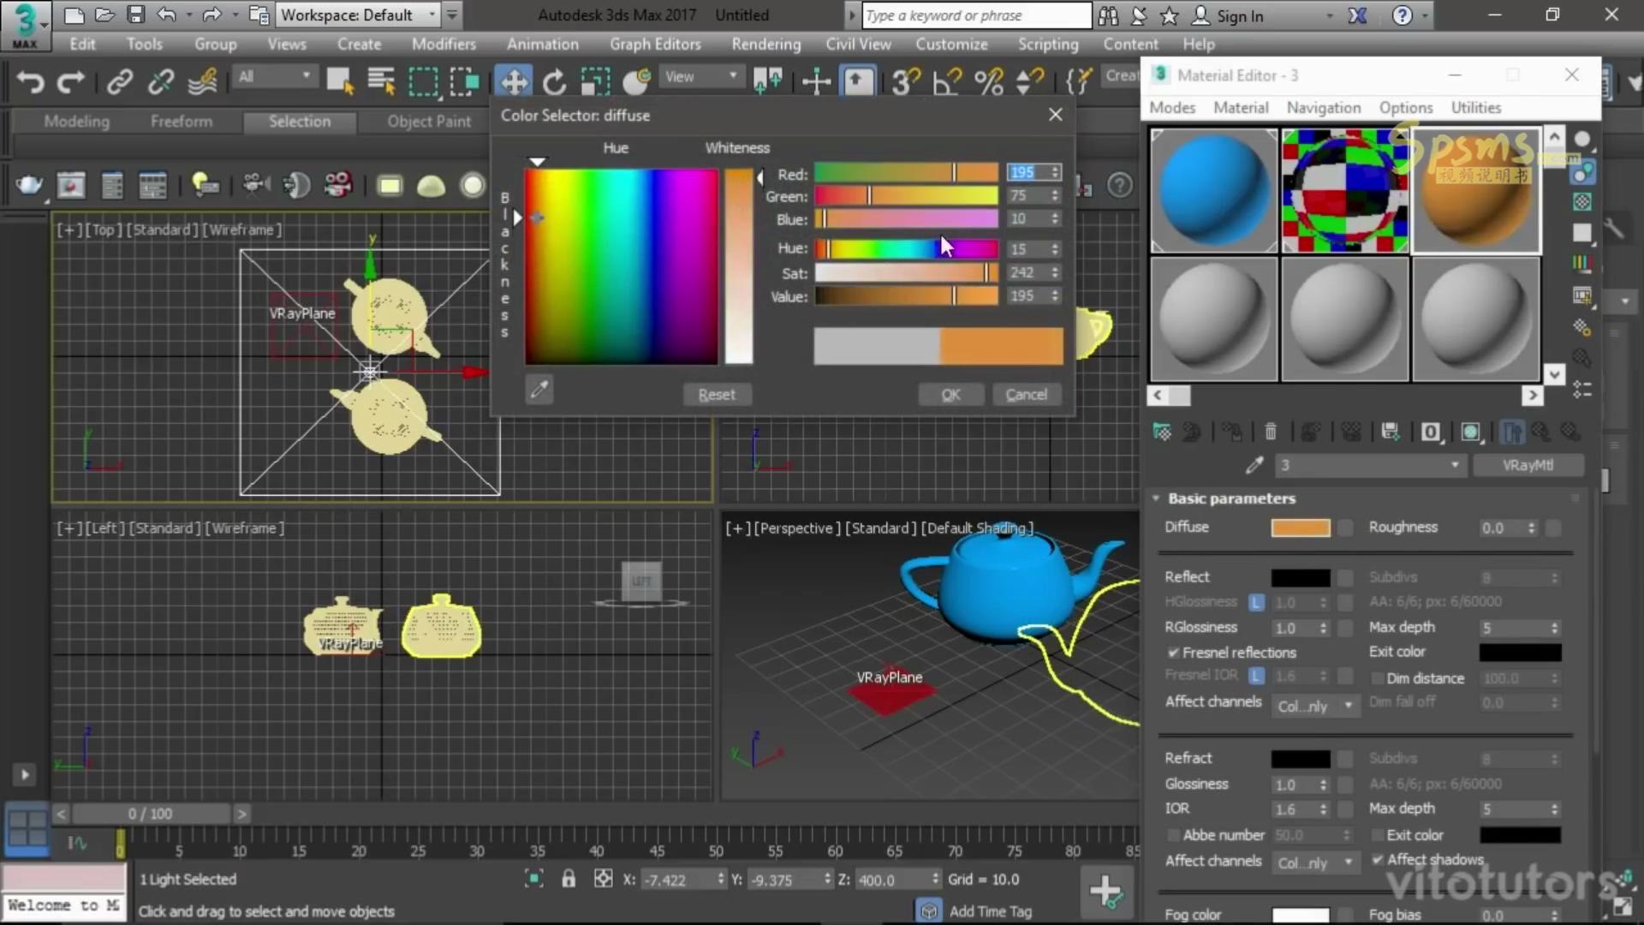Image resolution: width=1644 pixels, height=925 pixels.
Task: Click the Hue slider bar
Action: coord(906,248)
